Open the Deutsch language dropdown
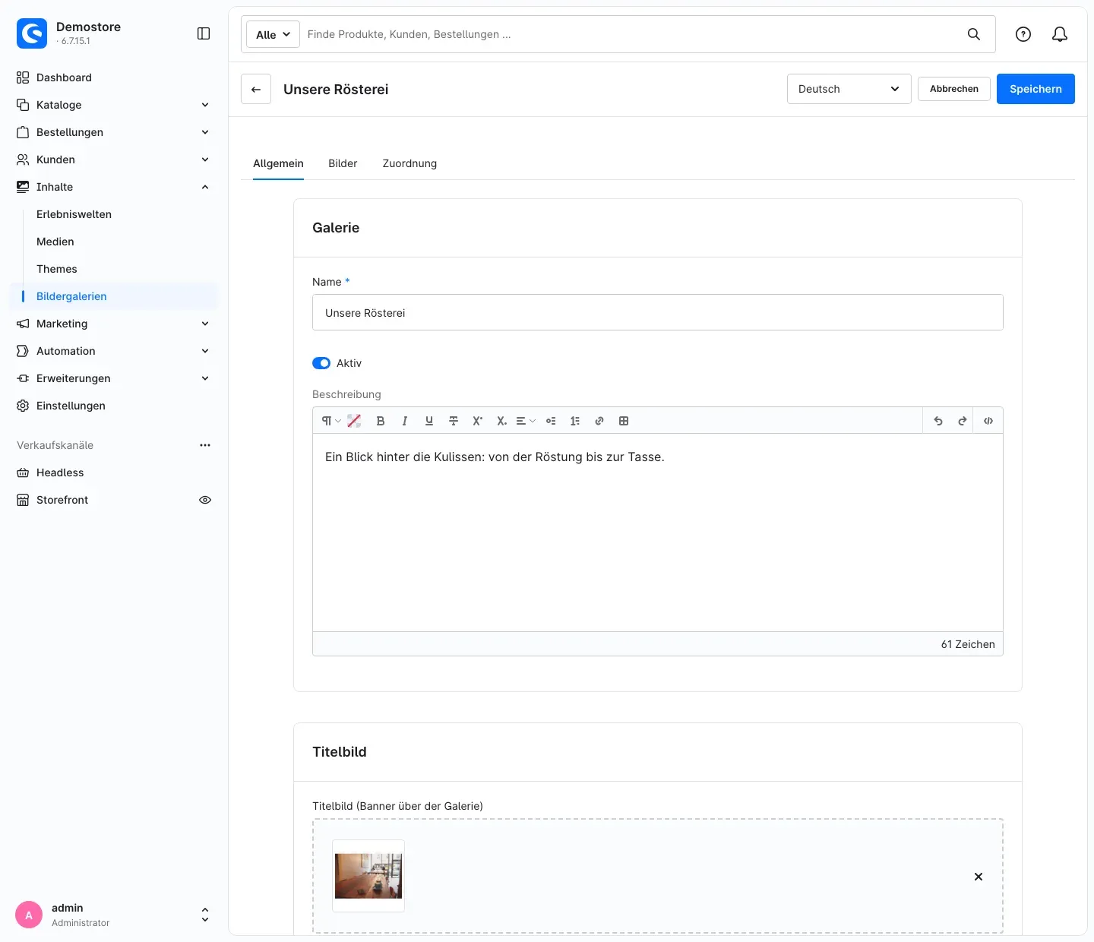The width and height of the screenshot is (1094, 942). [x=849, y=89]
